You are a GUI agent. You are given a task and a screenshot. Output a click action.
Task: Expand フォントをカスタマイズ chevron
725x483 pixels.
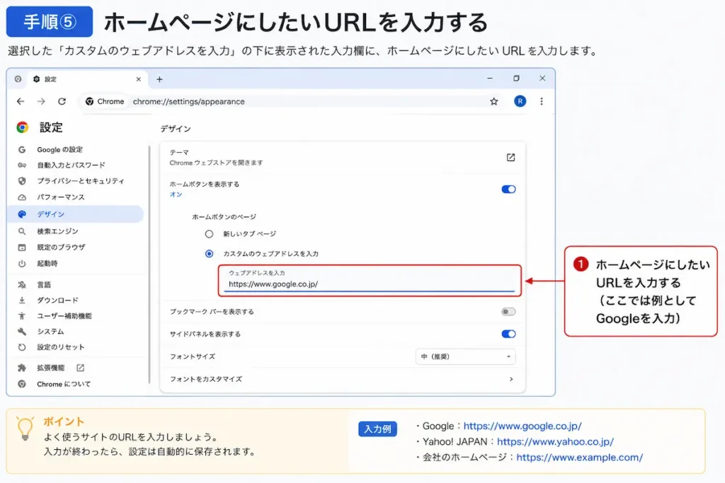click(511, 379)
